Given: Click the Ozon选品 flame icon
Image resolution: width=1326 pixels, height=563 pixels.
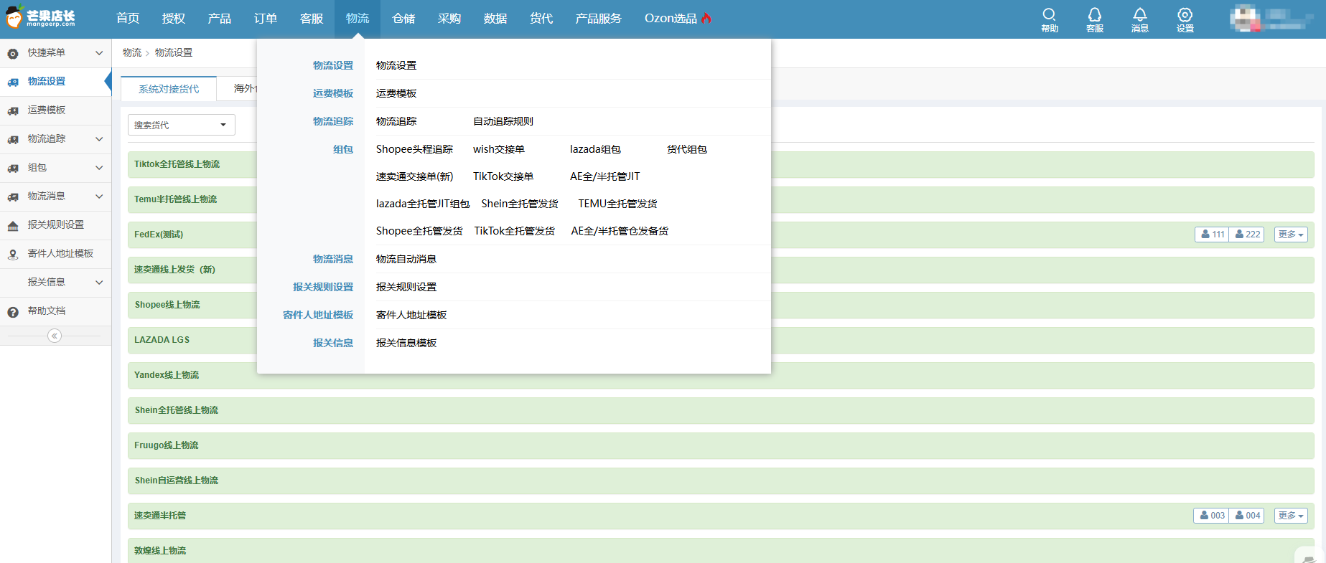Looking at the screenshot, I should (706, 18).
